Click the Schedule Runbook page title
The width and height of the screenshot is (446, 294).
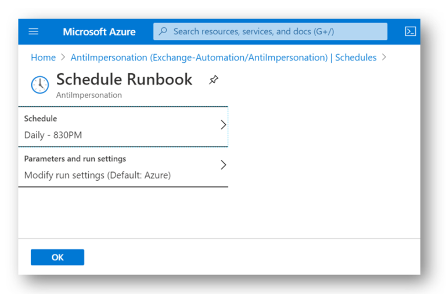click(x=124, y=79)
